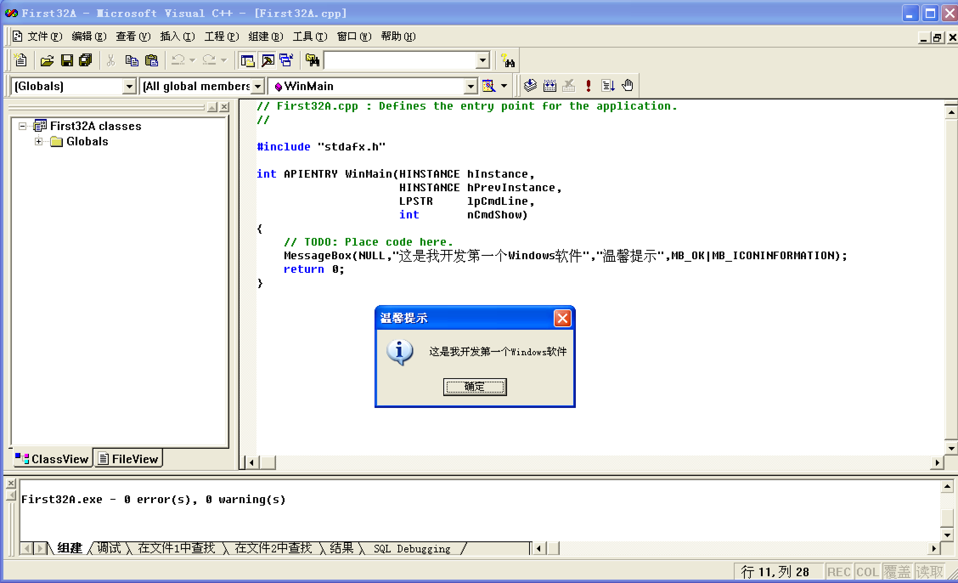Start debugging with the Go toolbar icon

pyautogui.click(x=608, y=85)
